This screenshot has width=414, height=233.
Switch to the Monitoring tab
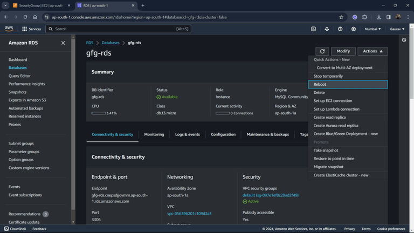[x=154, y=134]
